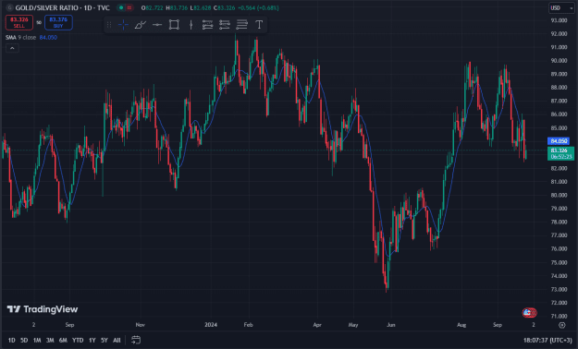Image resolution: width=578 pixels, height=349 pixels.
Task: Click the blue 84.050 SMA price label
Action: pos(559,141)
